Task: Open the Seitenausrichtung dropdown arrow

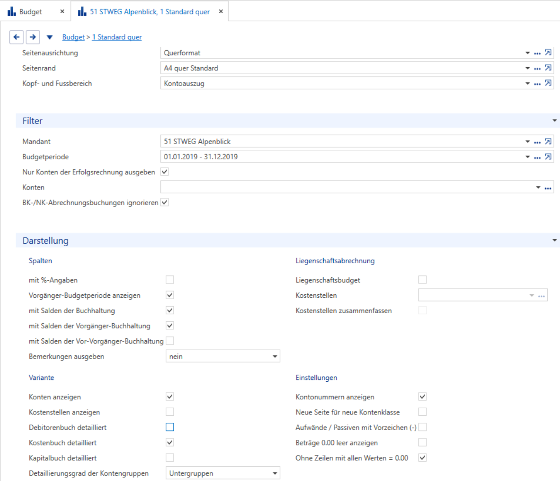Action: 527,53
